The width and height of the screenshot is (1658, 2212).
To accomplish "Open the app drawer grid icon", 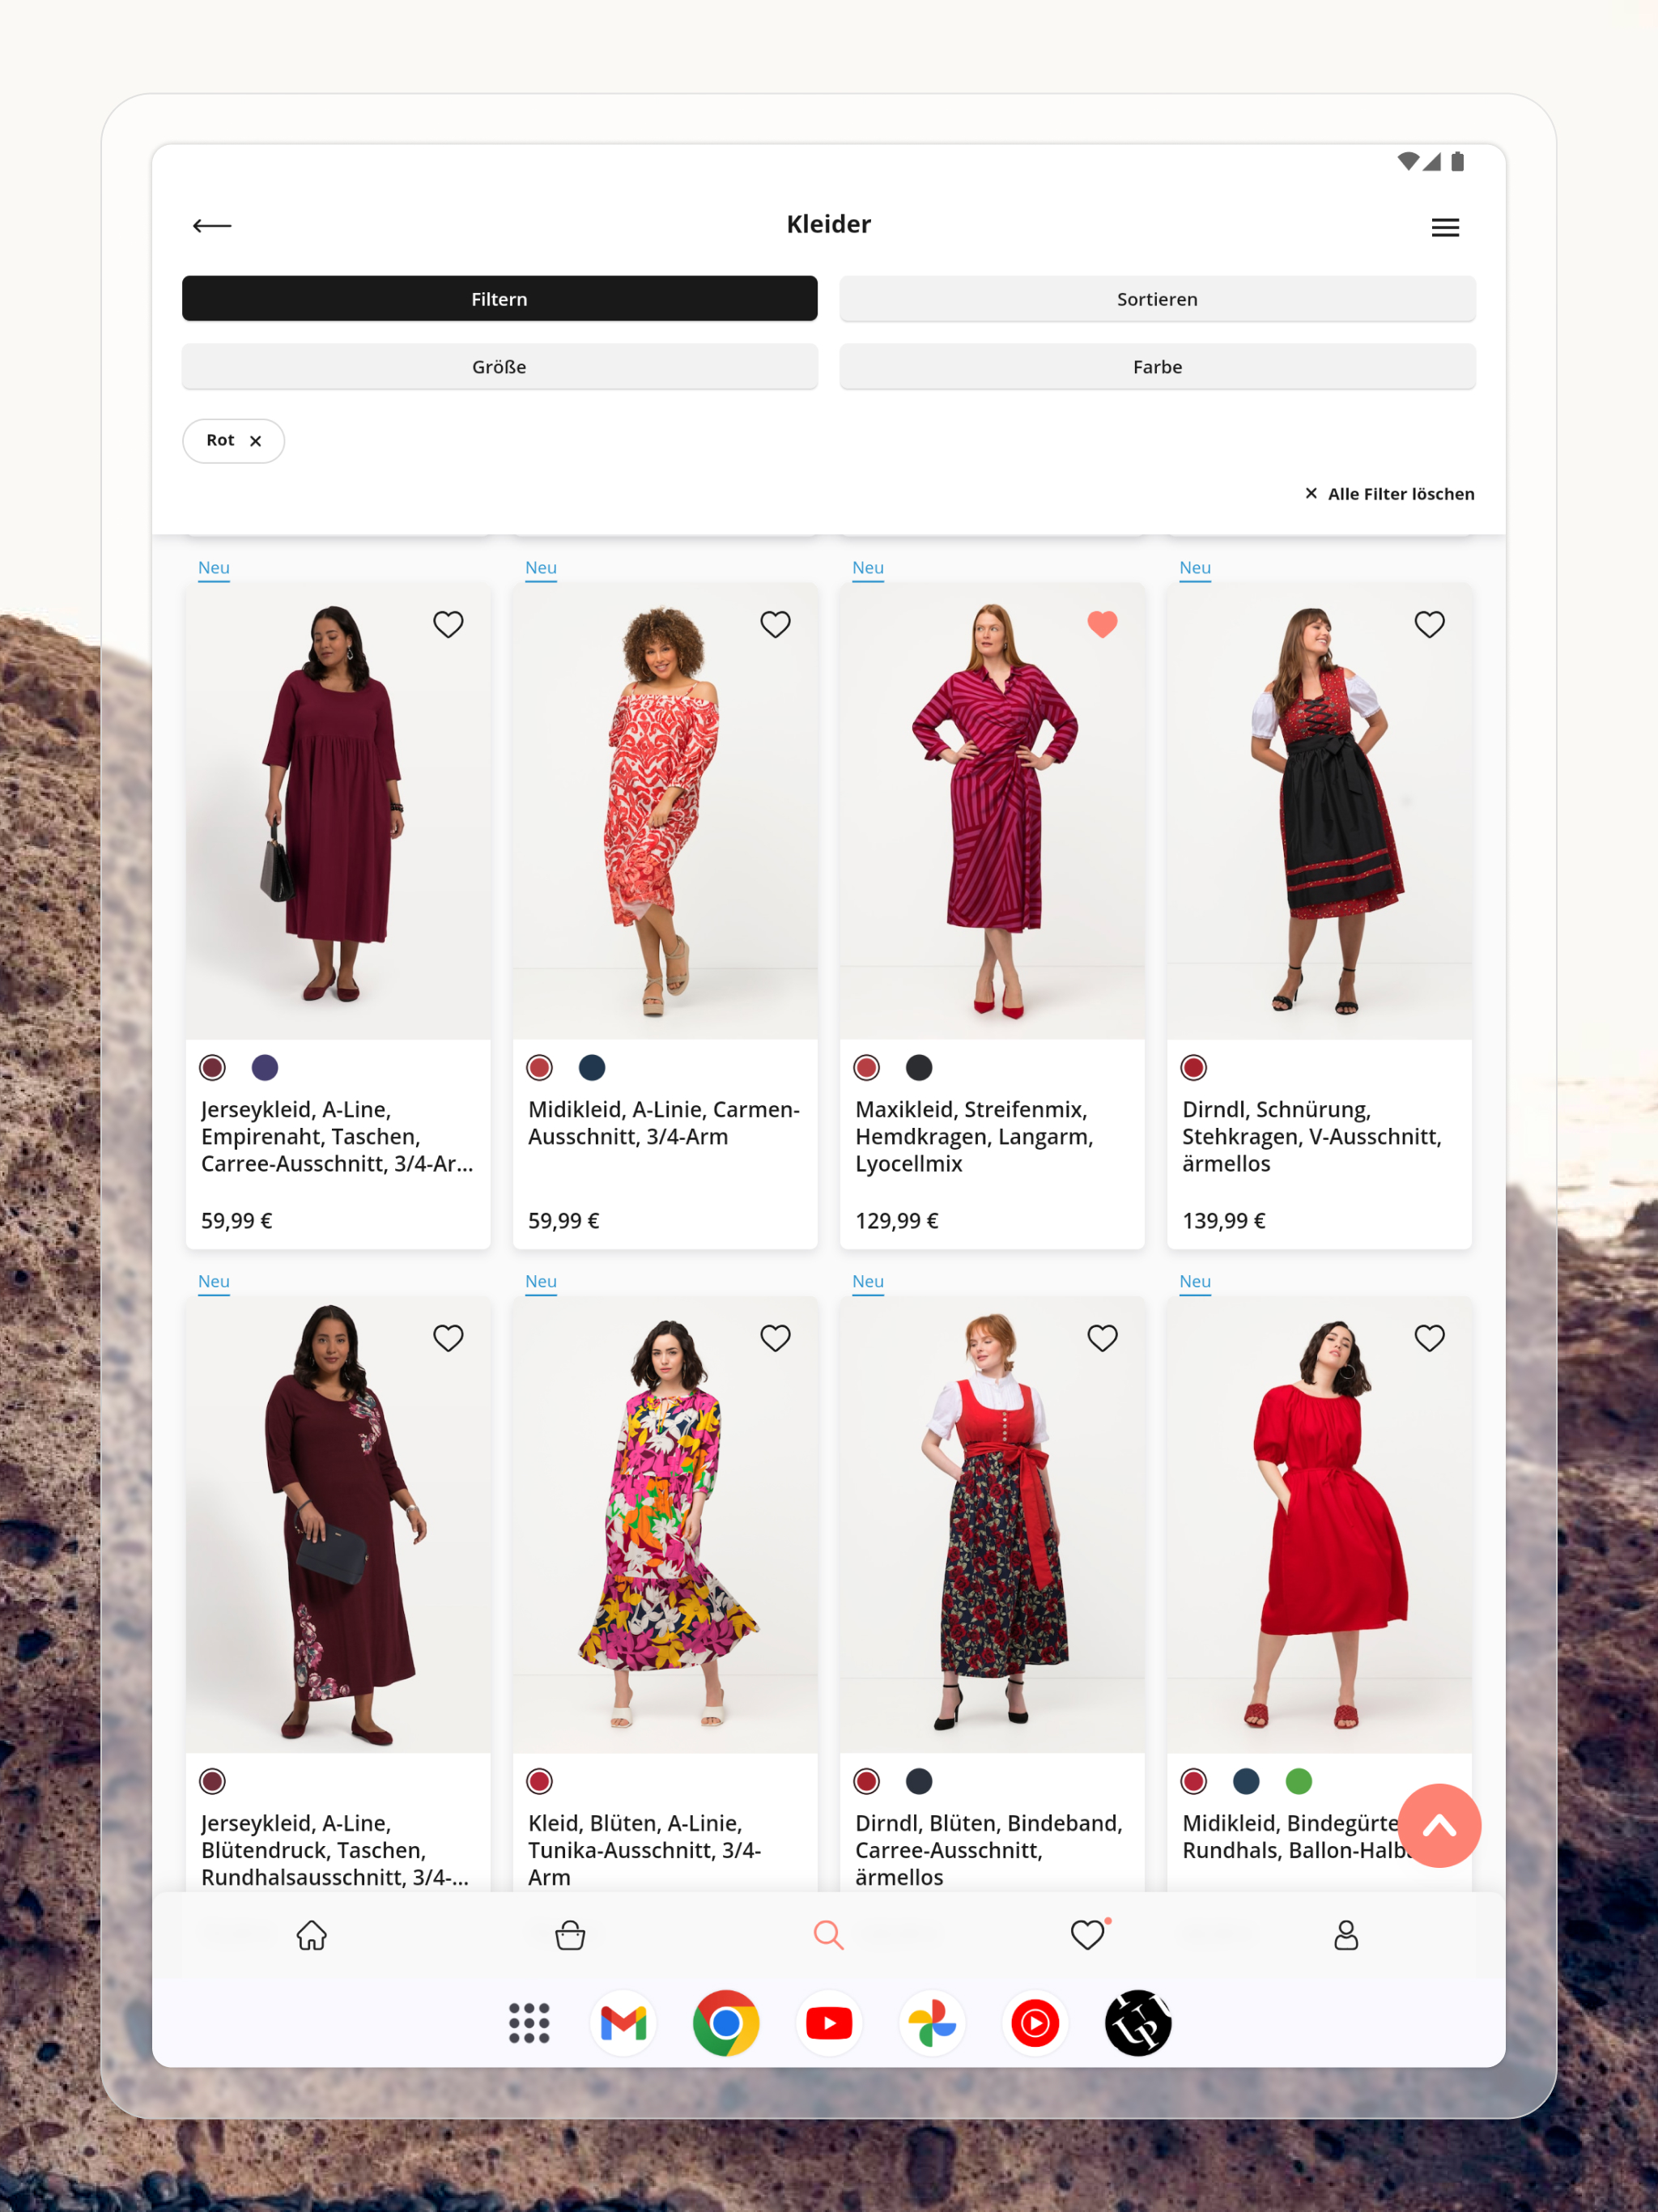I will pyautogui.click(x=529, y=2023).
